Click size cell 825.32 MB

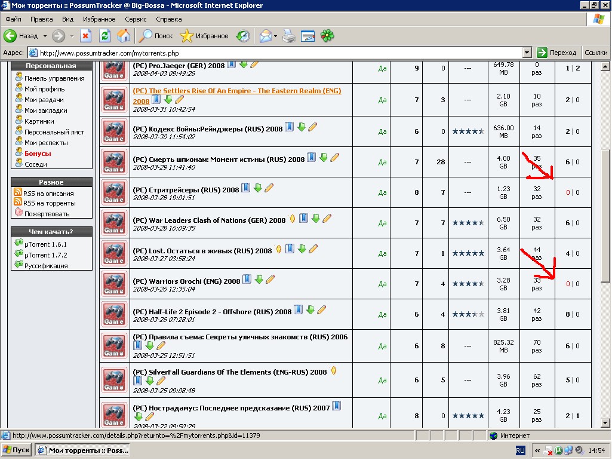click(503, 346)
